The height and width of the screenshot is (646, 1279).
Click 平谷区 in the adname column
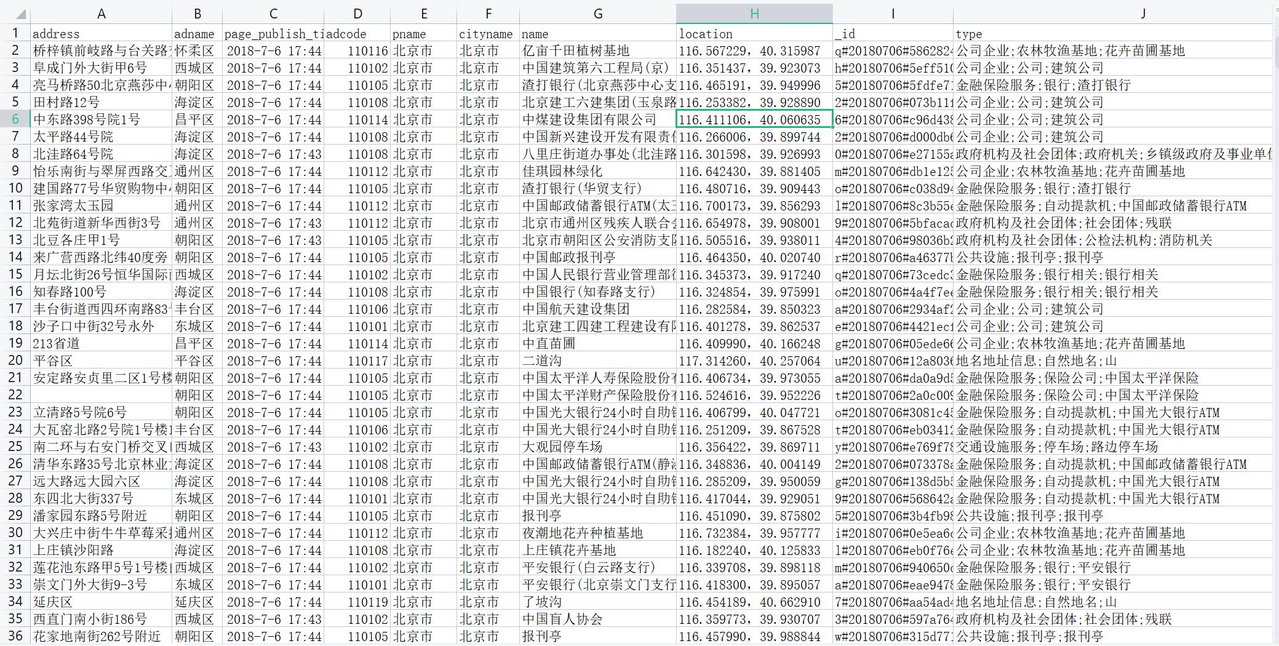click(x=197, y=361)
